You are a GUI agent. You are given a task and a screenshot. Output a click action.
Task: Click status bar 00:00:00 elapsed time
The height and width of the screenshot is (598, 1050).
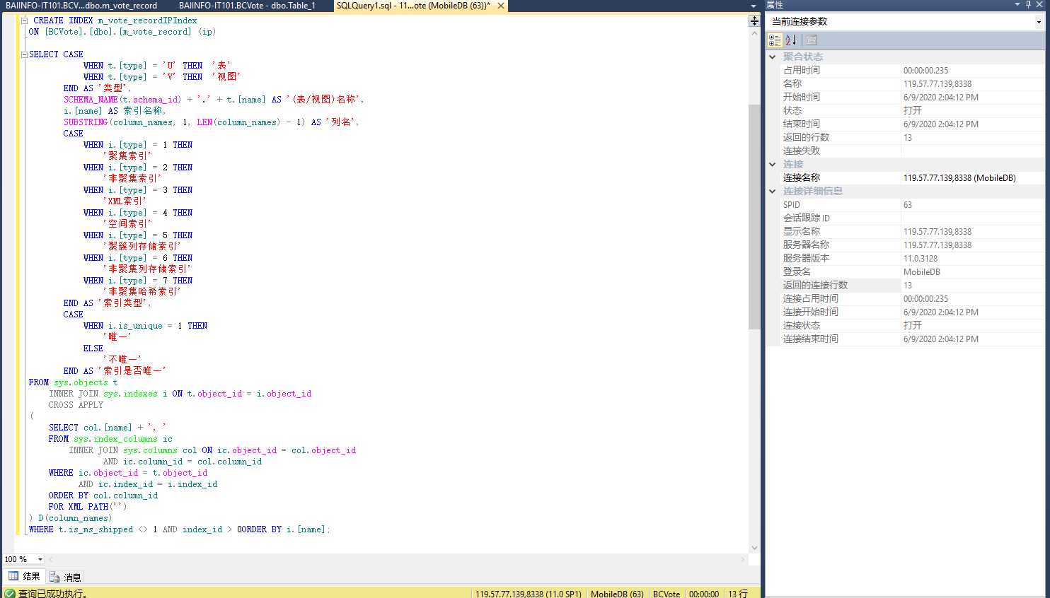point(704,594)
